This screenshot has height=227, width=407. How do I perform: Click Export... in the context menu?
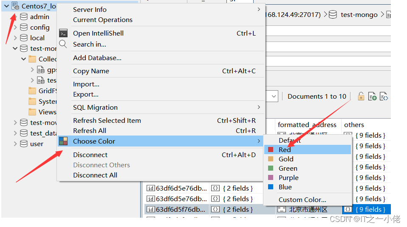point(161,94)
